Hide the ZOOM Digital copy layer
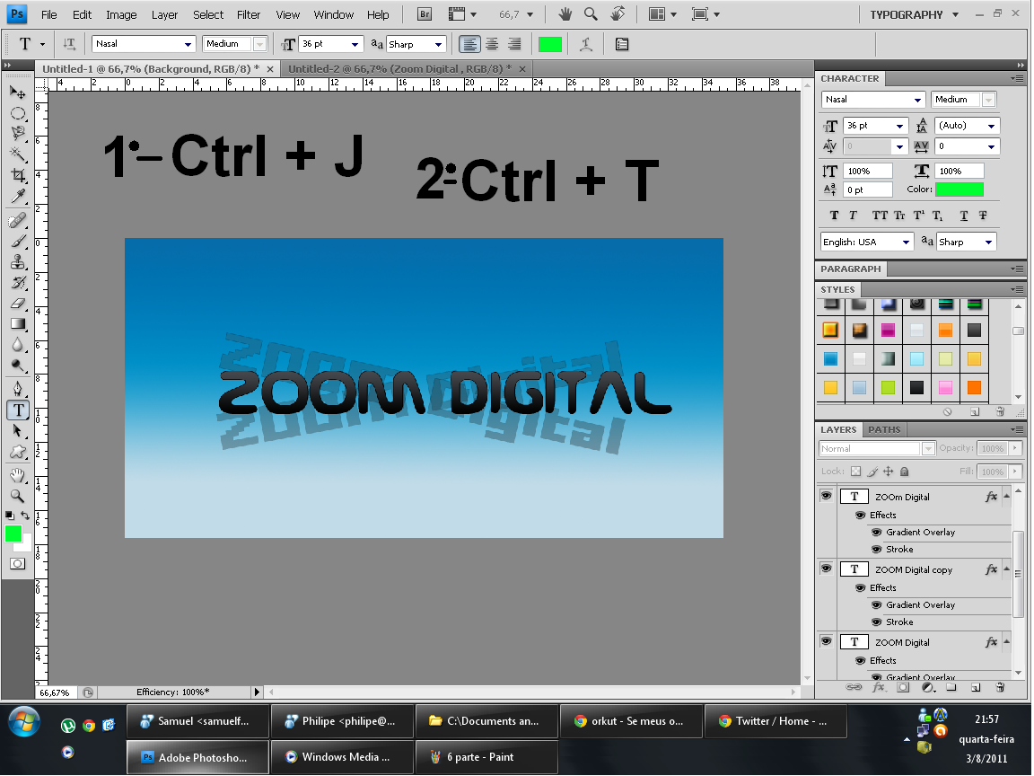The image size is (1034, 776). pyautogui.click(x=827, y=569)
